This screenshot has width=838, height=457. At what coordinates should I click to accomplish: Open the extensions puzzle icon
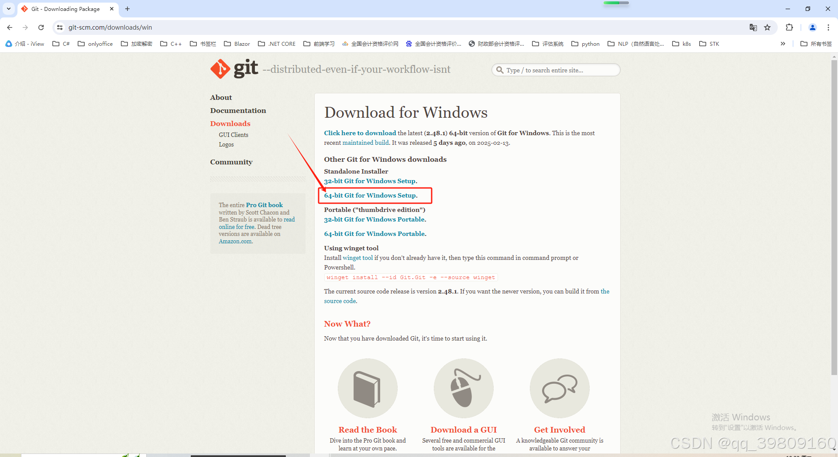[x=789, y=27]
